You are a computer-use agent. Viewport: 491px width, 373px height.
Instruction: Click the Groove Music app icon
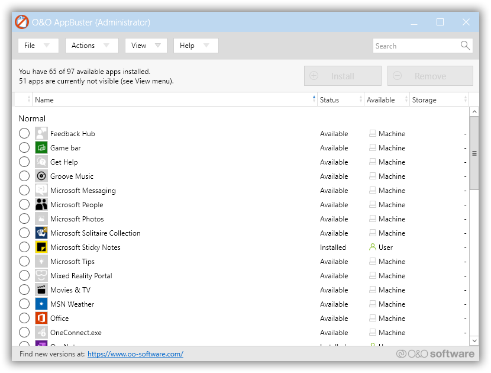[41, 176]
